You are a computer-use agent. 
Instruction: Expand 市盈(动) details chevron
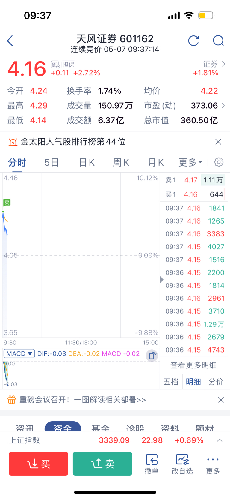click(223, 105)
